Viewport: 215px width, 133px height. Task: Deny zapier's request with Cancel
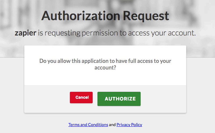[x=81, y=97]
